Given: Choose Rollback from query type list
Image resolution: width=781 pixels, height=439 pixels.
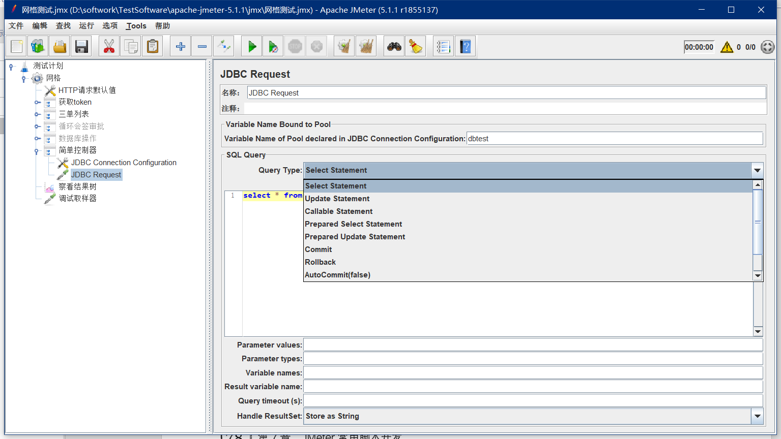Looking at the screenshot, I should (x=528, y=262).
